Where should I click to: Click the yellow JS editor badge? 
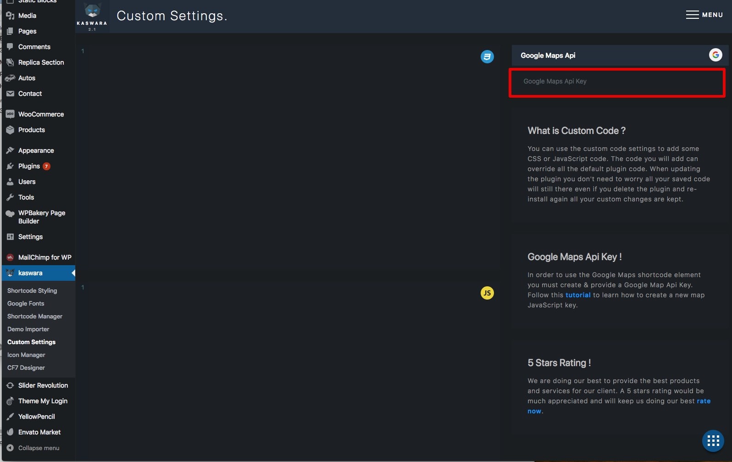487,293
